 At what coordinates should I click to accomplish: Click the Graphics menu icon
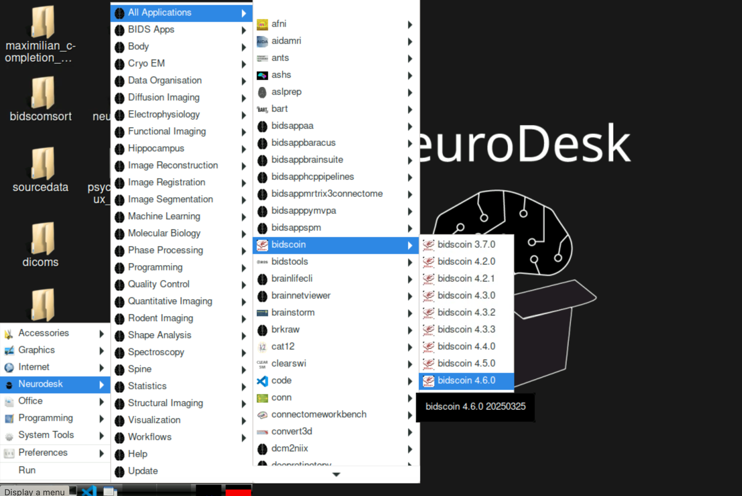point(9,350)
